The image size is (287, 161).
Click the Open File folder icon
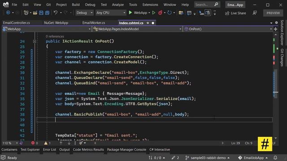click(x=35, y=13)
